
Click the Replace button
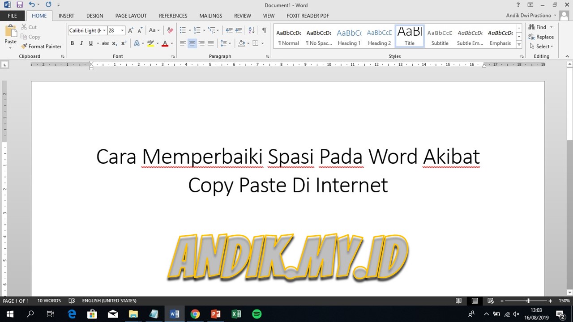pyautogui.click(x=541, y=37)
